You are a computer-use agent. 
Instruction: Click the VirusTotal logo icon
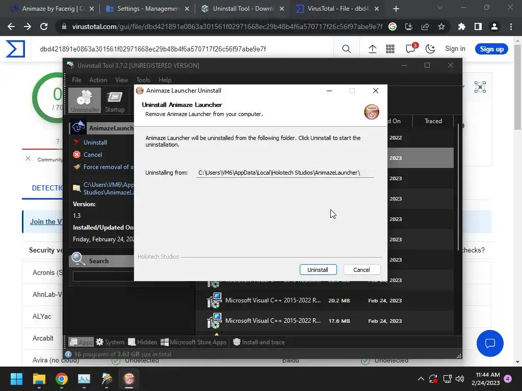(15, 49)
